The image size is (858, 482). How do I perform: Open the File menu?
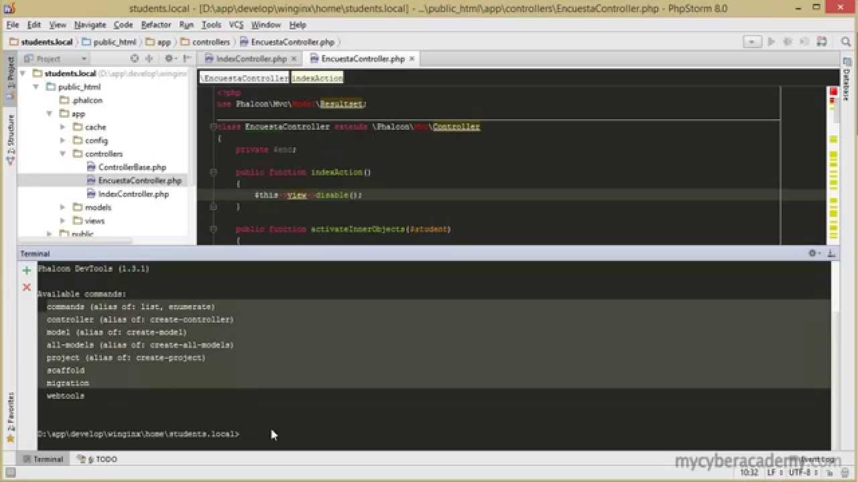(x=13, y=25)
